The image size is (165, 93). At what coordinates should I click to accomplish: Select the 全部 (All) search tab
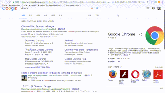coord(23,15)
